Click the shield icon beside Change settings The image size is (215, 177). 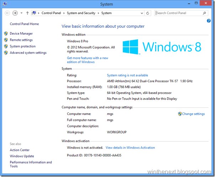(x=180, y=114)
